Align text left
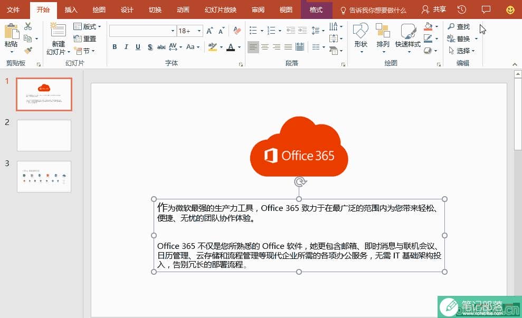The height and width of the screenshot is (318, 522). [253, 47]
